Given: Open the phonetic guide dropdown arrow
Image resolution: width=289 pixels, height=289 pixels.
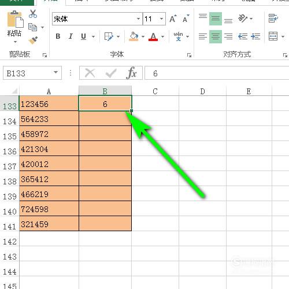Looking at the screenshot, I should coord(187,36).
